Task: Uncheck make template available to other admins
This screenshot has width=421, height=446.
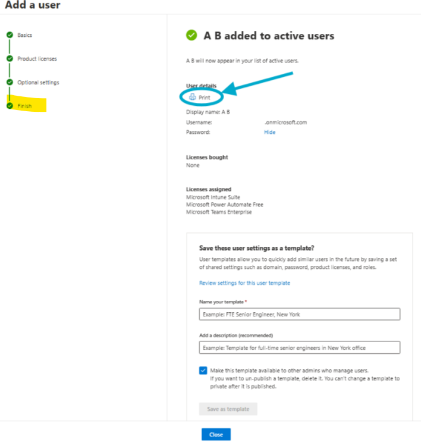Action: tap(203, 370)
